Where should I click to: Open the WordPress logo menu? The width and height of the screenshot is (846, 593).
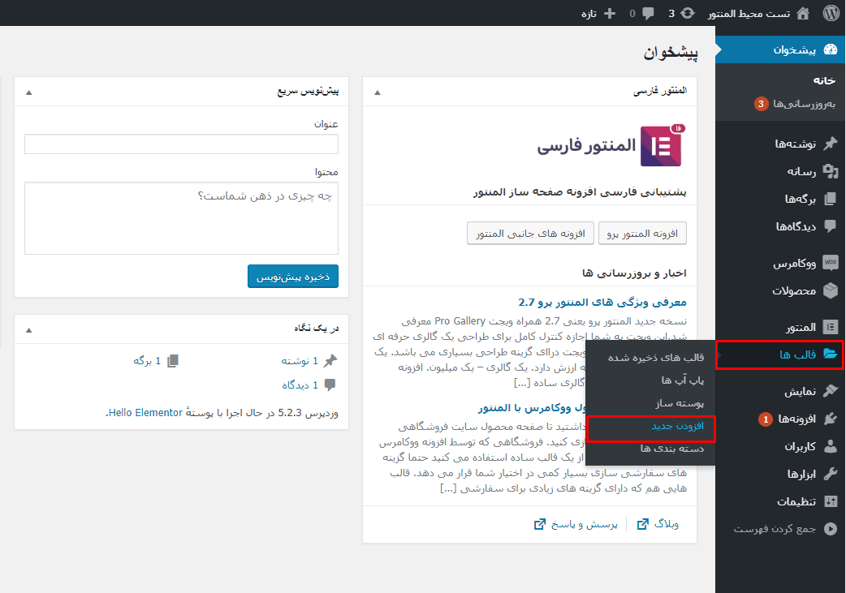(x=831, y=14)
